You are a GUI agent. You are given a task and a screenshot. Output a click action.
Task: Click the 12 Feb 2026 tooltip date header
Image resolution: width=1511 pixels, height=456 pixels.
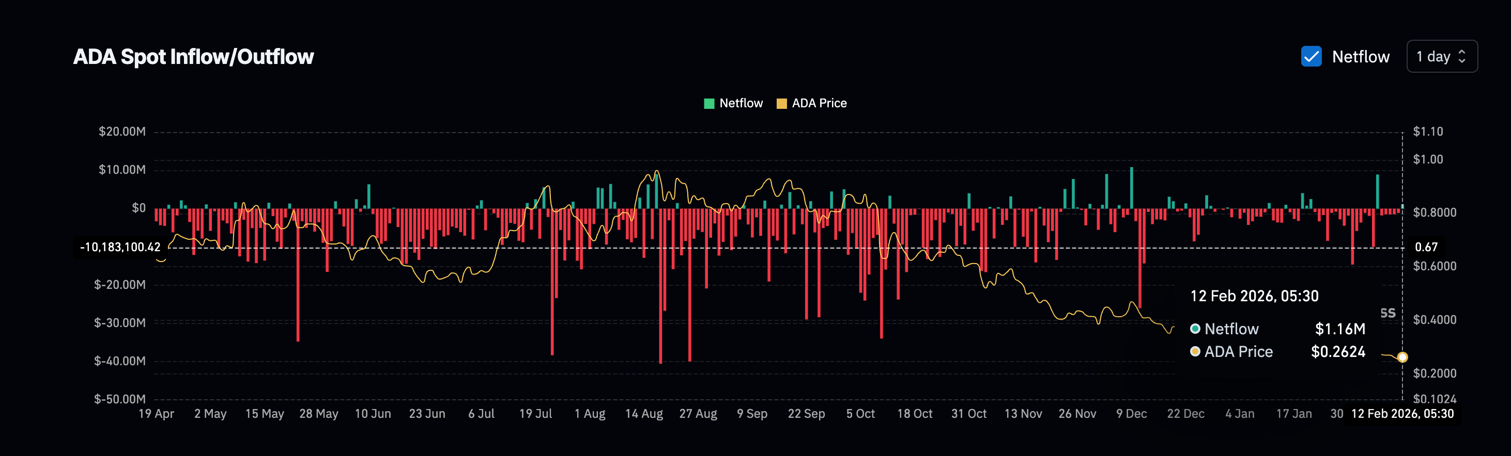click(1254, 296)
